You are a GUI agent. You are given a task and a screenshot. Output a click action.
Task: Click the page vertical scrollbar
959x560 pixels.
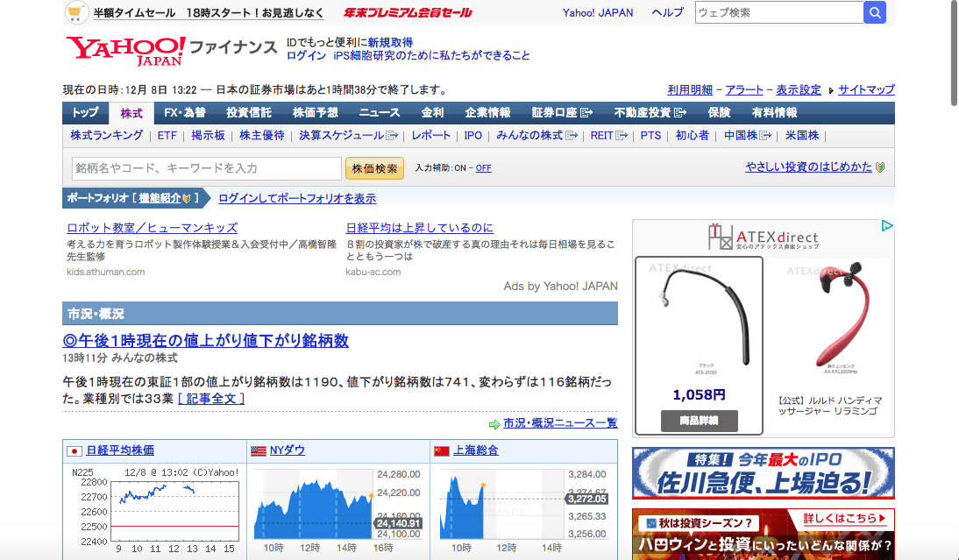(953, 53)
